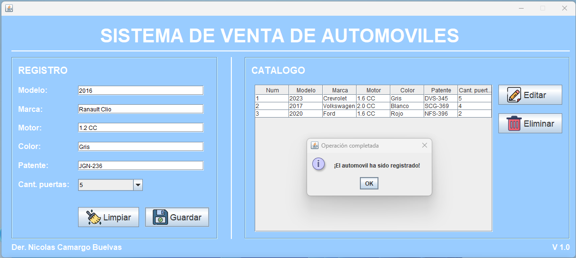Click the DVS-345 patente cell
576x258 pixels.
[441, 99]
